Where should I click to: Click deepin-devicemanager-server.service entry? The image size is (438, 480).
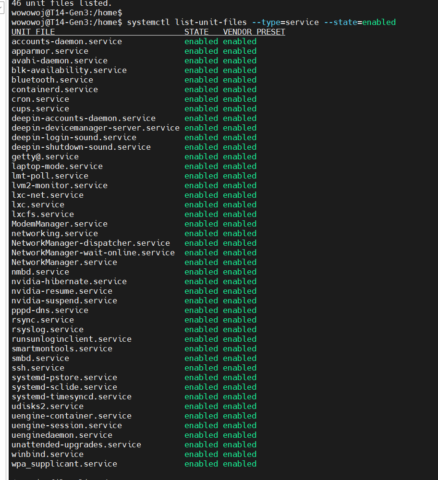96,128
